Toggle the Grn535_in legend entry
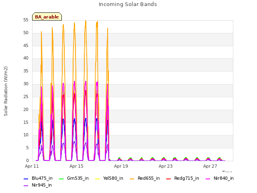Viewport: 257px width, 193px height. [74, 178]
